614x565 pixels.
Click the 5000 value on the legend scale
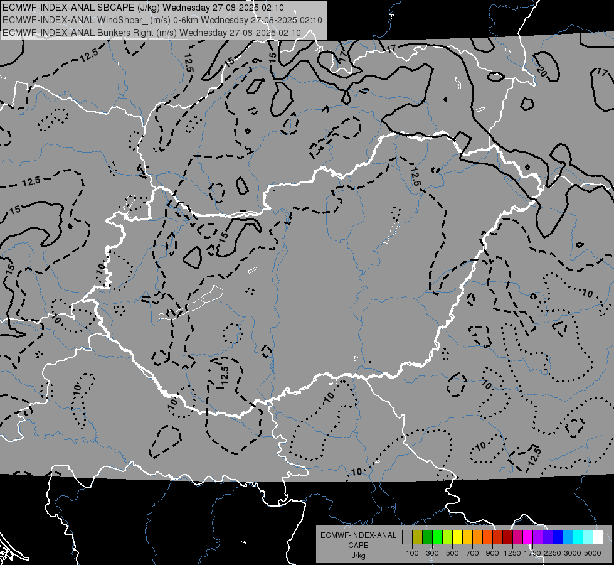tap(593, 553)
